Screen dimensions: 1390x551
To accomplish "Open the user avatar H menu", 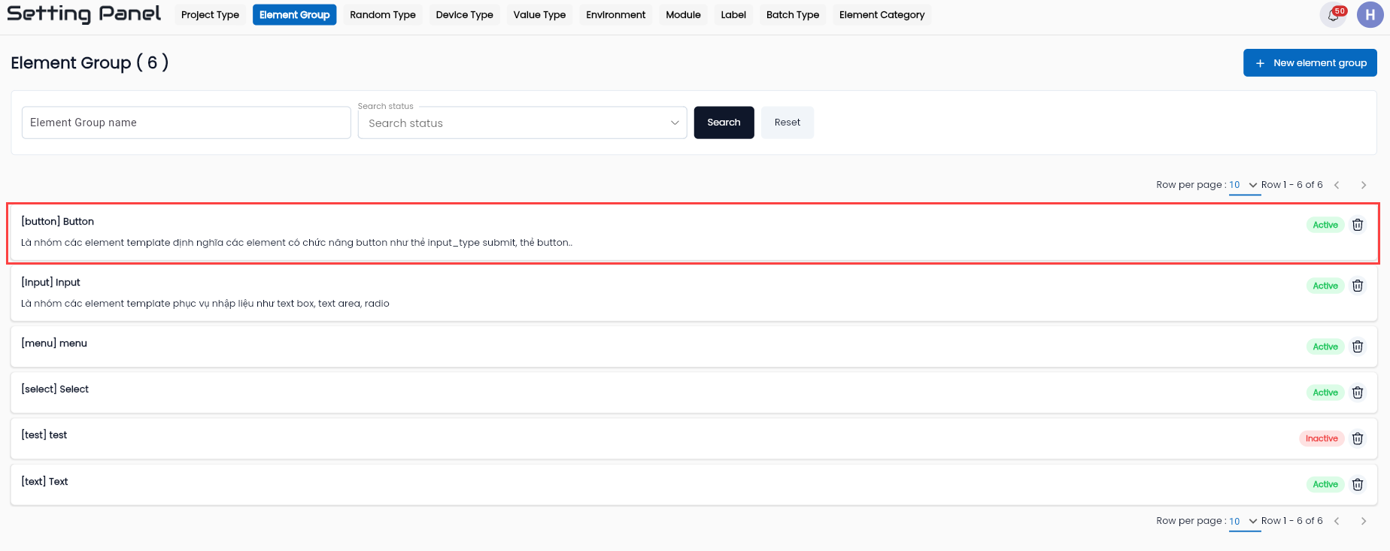I will click(x=1370, y=15).
